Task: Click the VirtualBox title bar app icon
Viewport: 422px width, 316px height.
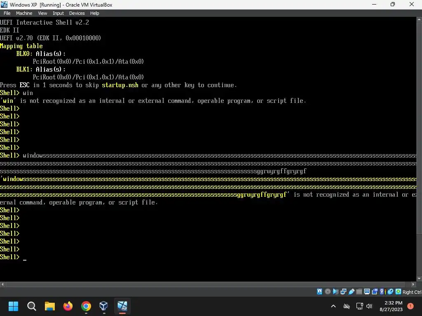Action: [4, 5]
